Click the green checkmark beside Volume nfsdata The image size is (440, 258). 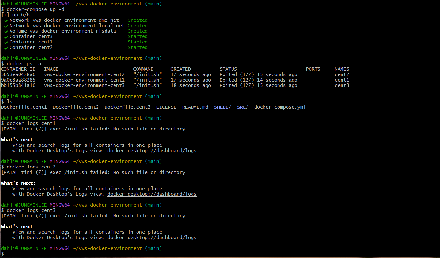pos(6,31)
